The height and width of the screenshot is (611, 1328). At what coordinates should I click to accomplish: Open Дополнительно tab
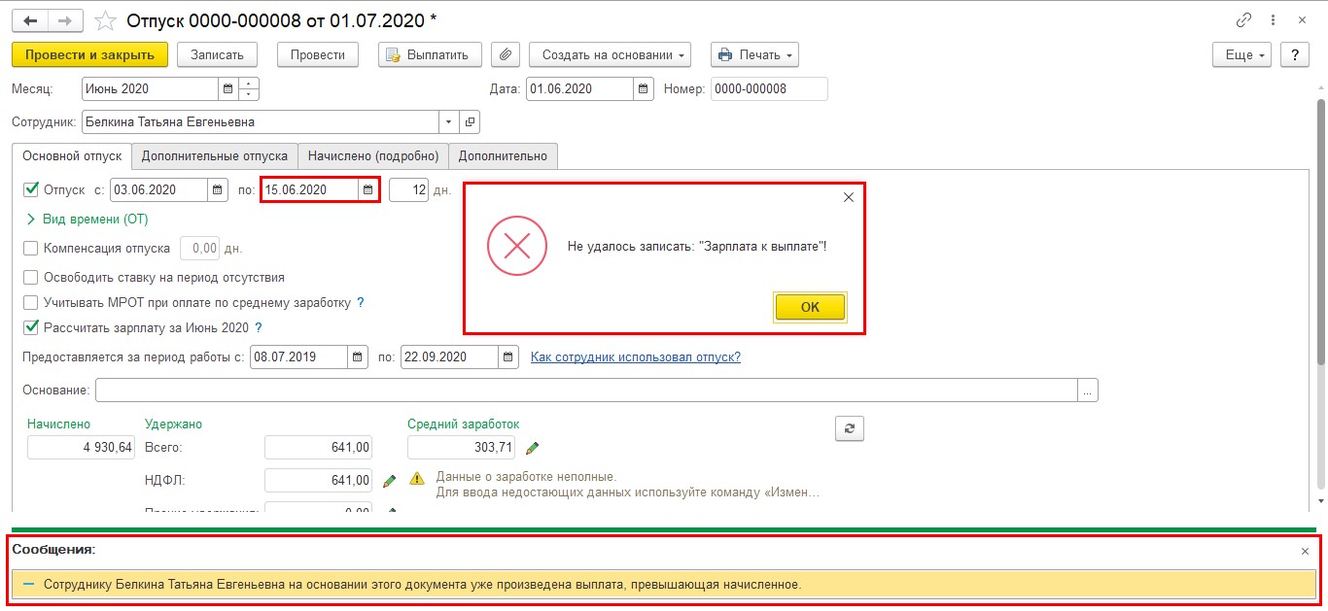pyautogui.click(x=503, y=155)
